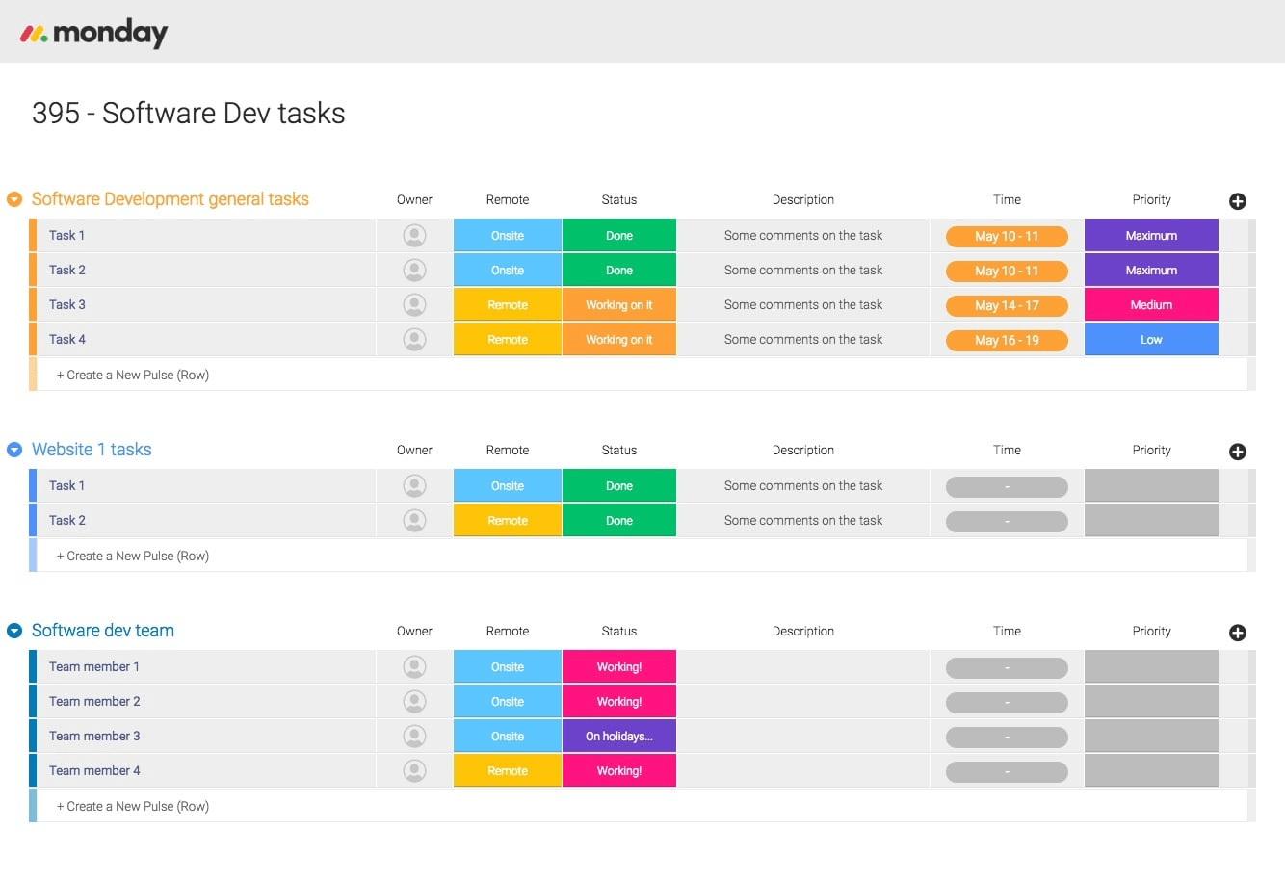Click Time column header in Website 1 tasks group
This screenshot has height=881, width=1285.
(x=1007, y=450)
